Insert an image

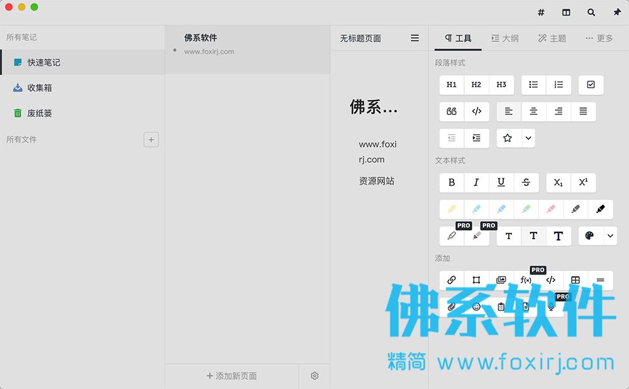click(x=501, y=280)
